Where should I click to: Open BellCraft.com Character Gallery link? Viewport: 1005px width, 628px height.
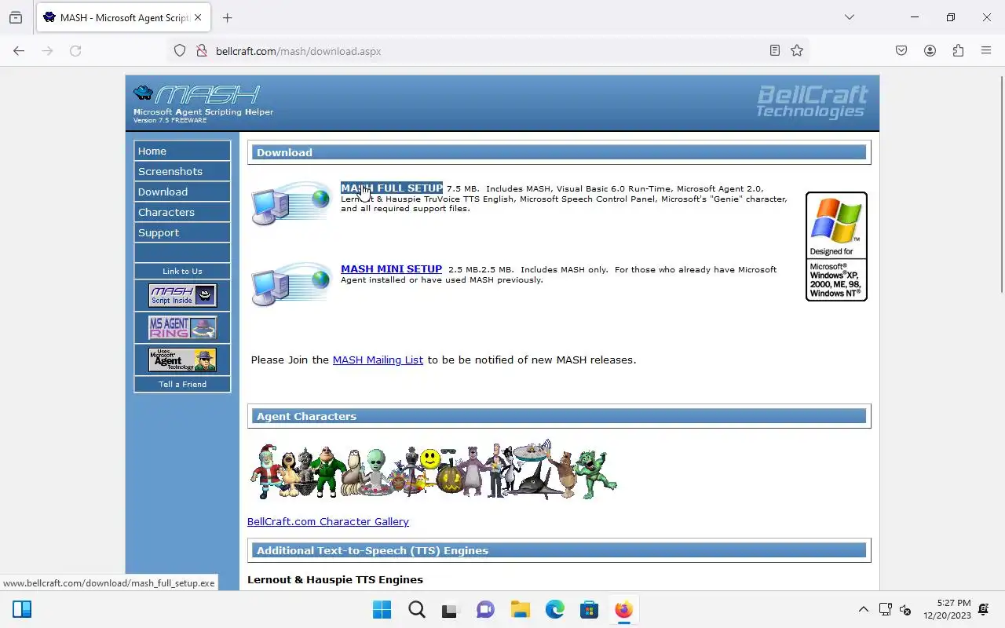(x=328, y=521)
